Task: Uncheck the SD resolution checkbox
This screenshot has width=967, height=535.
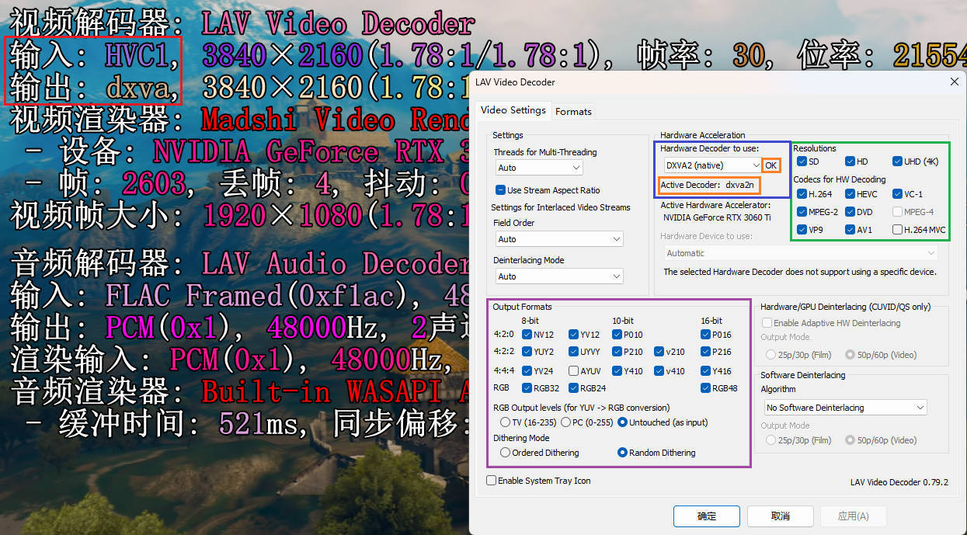Action: click(802, 162)
